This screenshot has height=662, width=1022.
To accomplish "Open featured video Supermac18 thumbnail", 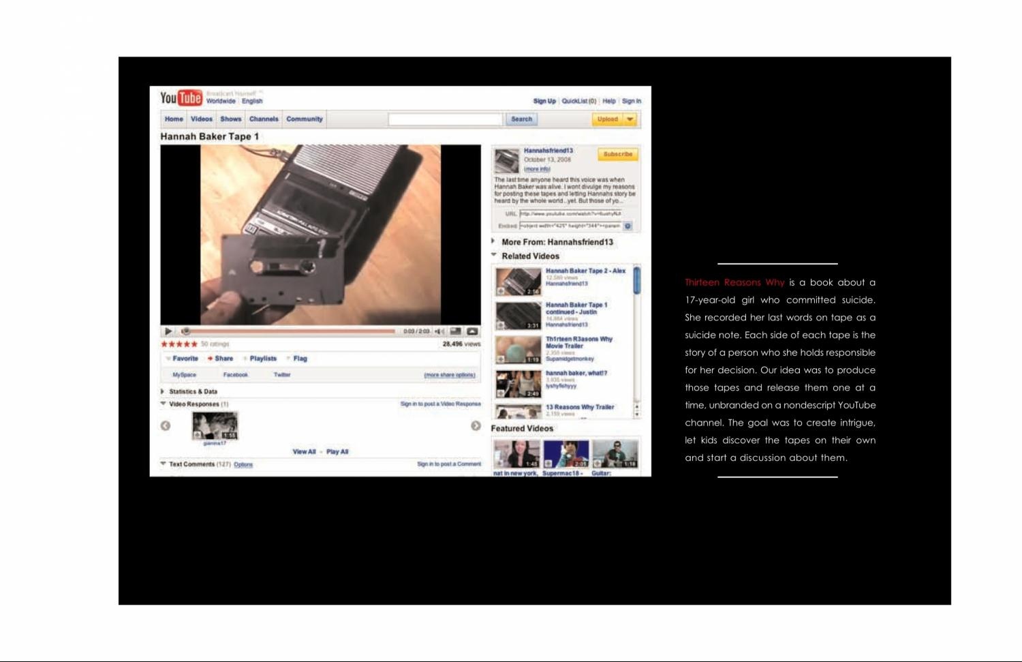I will click(566, 454).
